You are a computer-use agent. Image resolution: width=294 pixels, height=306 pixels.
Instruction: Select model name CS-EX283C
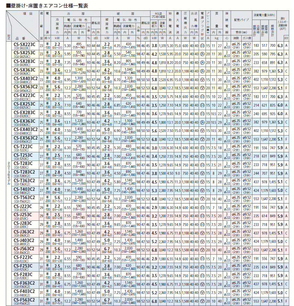pyautogui.click(x=24, y=112)
